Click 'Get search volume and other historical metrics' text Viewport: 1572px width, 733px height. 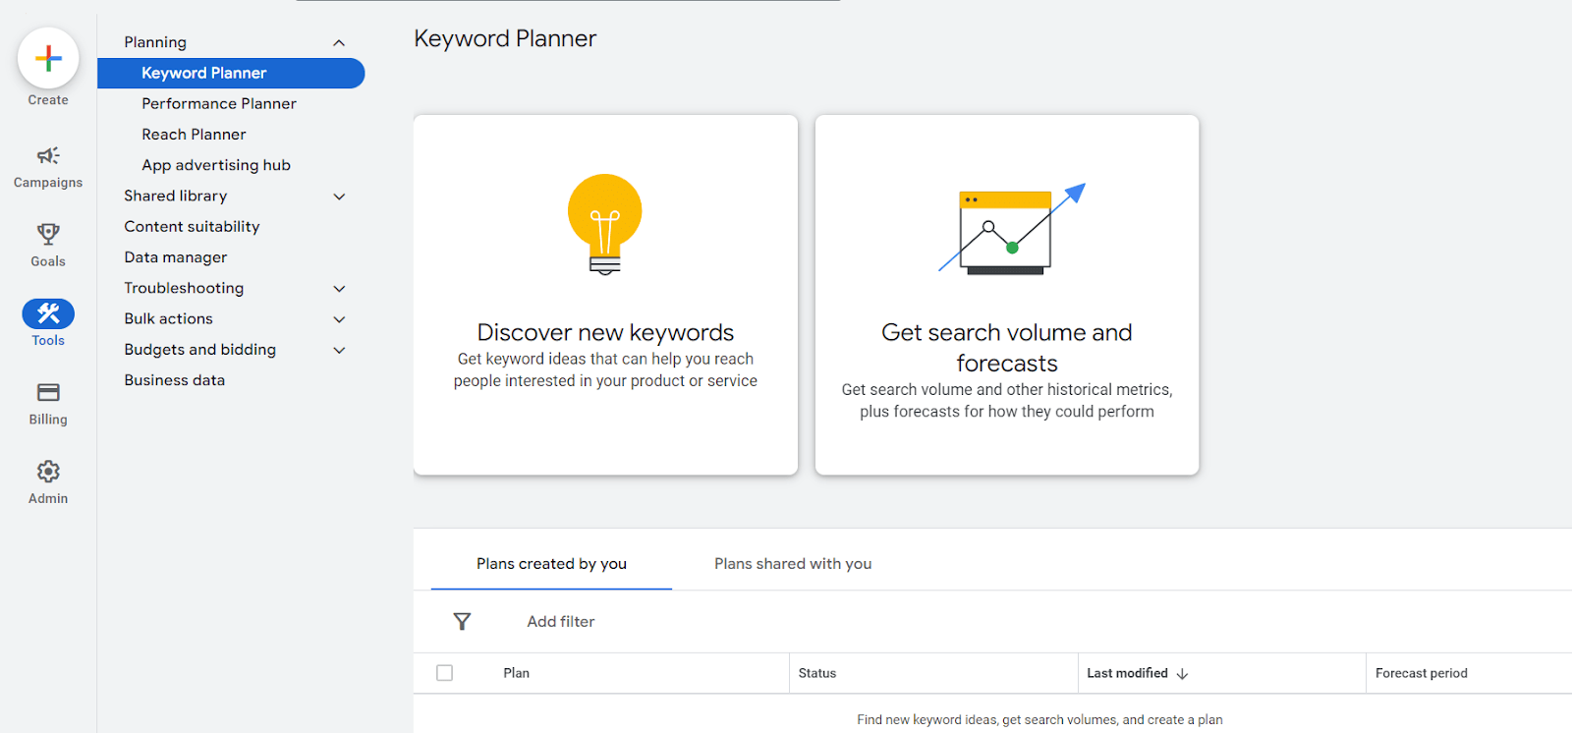(1007, 400)
